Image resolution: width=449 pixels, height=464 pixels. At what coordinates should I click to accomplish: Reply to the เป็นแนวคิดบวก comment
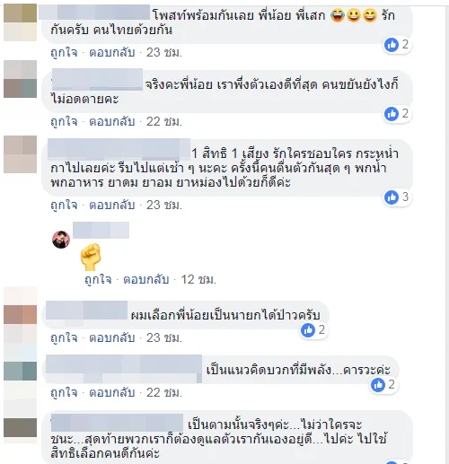tap(112, 392)
